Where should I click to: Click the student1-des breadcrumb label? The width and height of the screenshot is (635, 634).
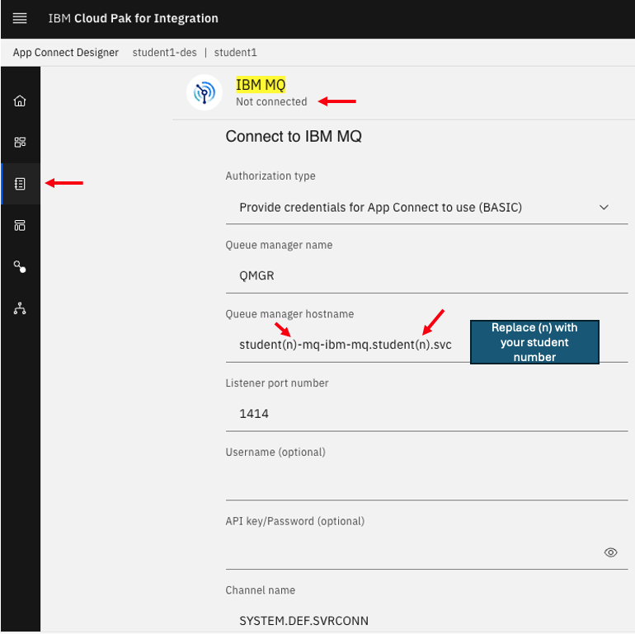tap(164, 53)
